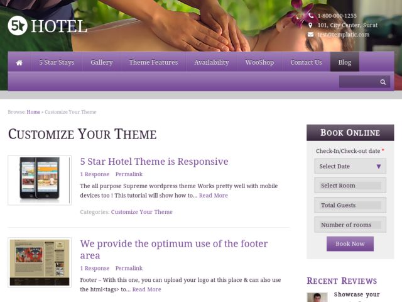Open the Gallery menu item
This screenshot has width=402, height=302.
pyautogui.click(x=102, y=62)
